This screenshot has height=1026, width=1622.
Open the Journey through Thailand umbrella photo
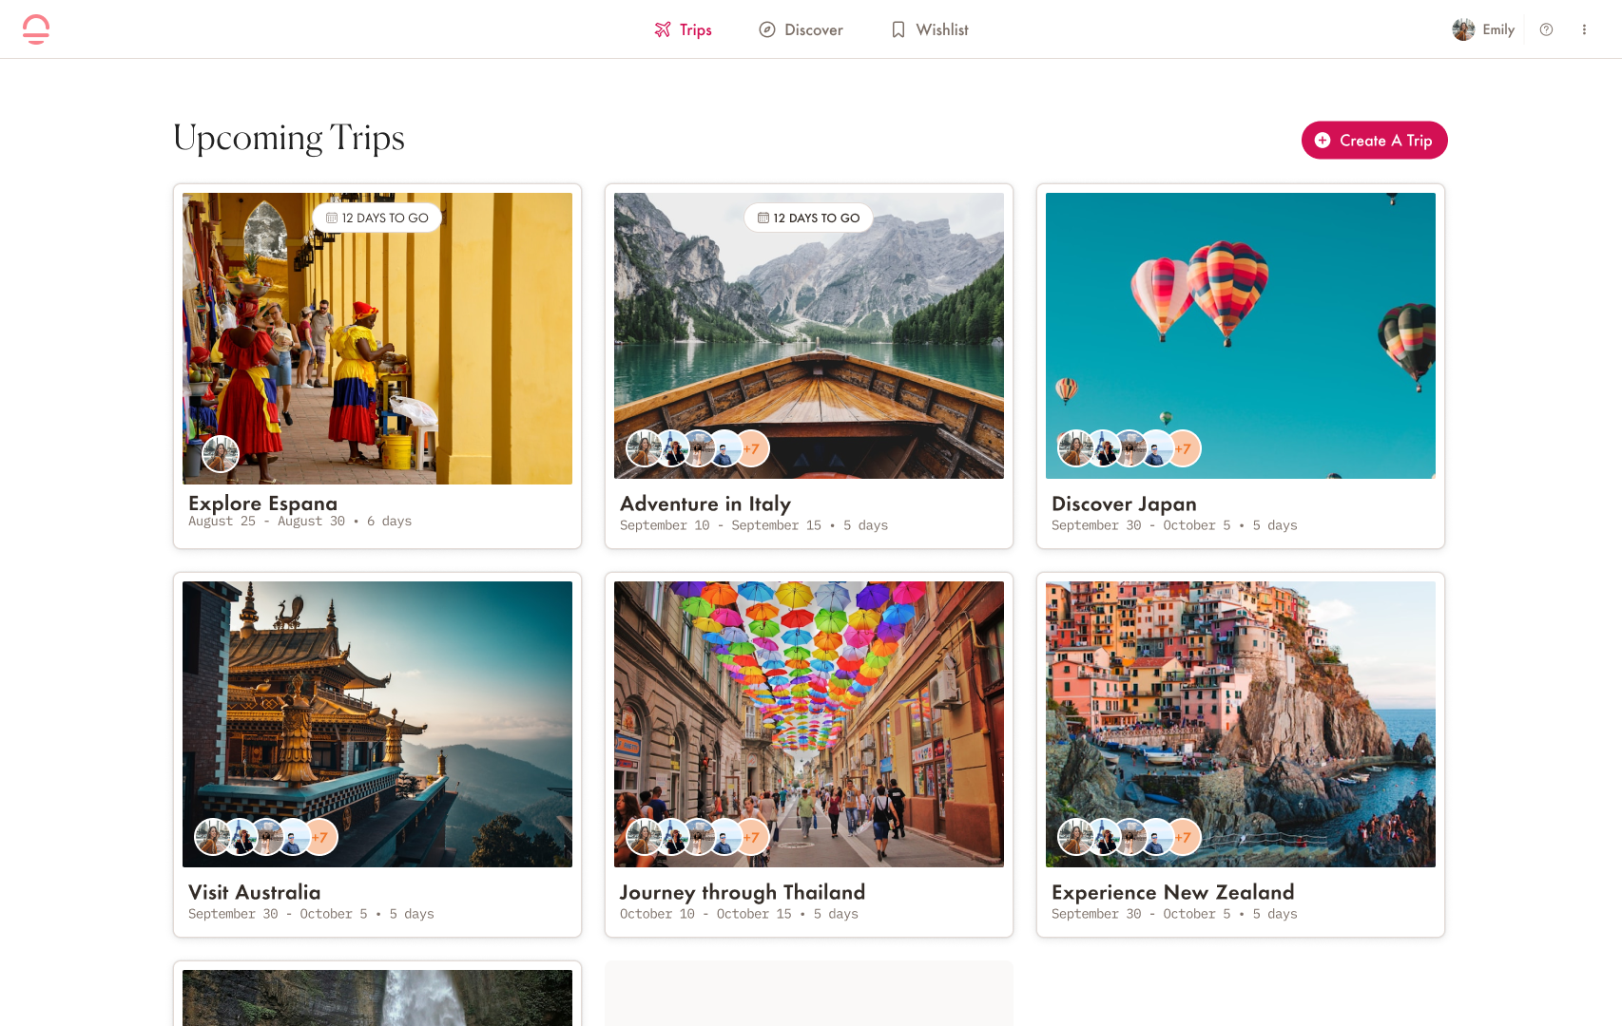(x=809, y=724)
